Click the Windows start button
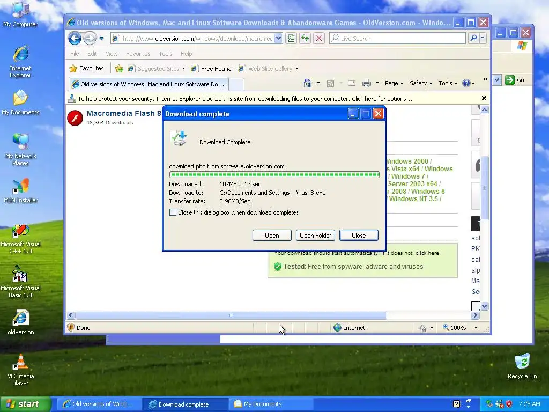Screen dimensions: 549x412 pos(25,404)
